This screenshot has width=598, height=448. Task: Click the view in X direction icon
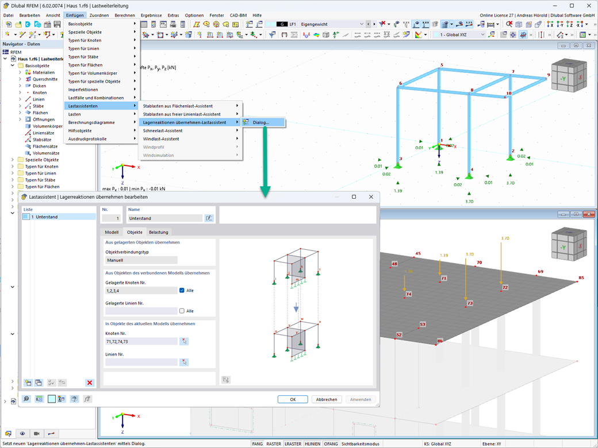tap(550, 24)
